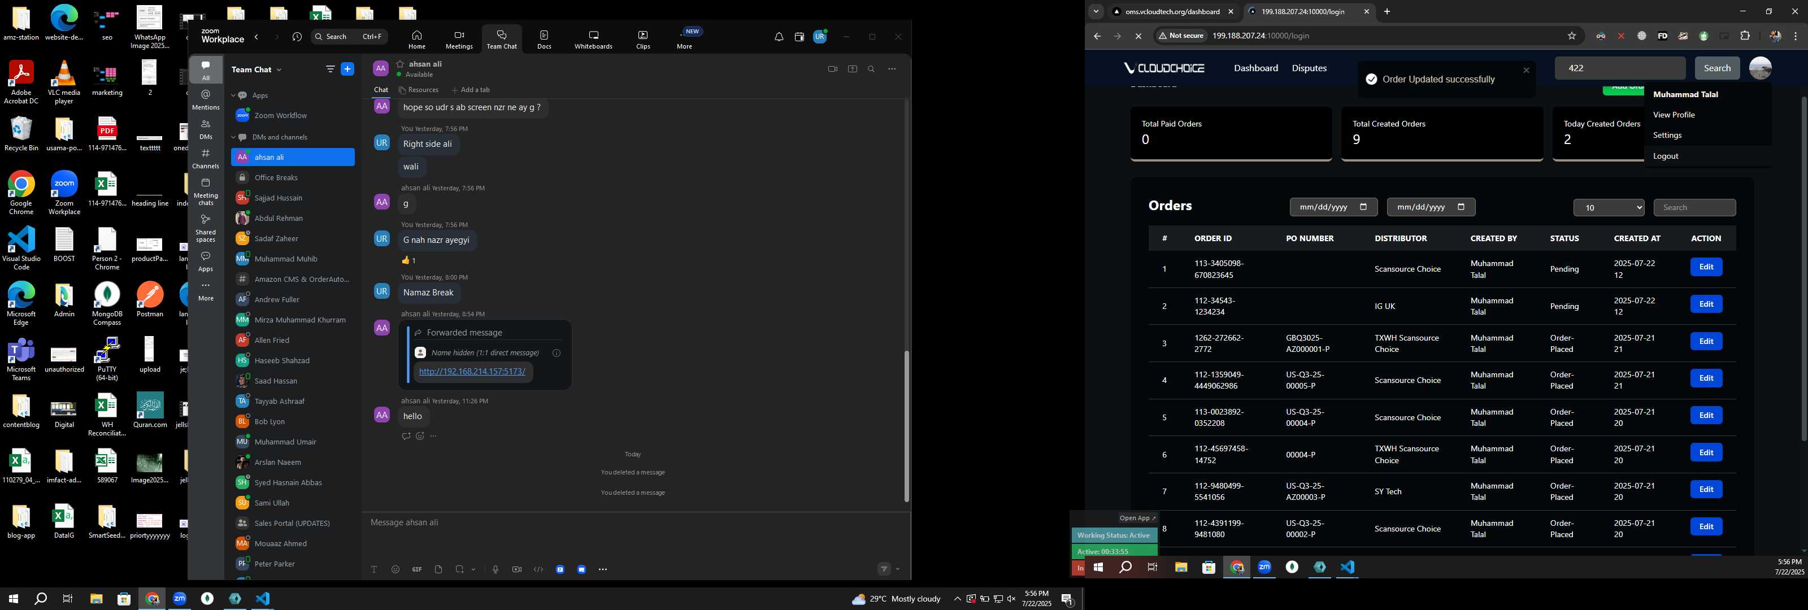Open Meeting chats in Zoom sidebar
Screen dimensions: 1808x610
[206, 191]
